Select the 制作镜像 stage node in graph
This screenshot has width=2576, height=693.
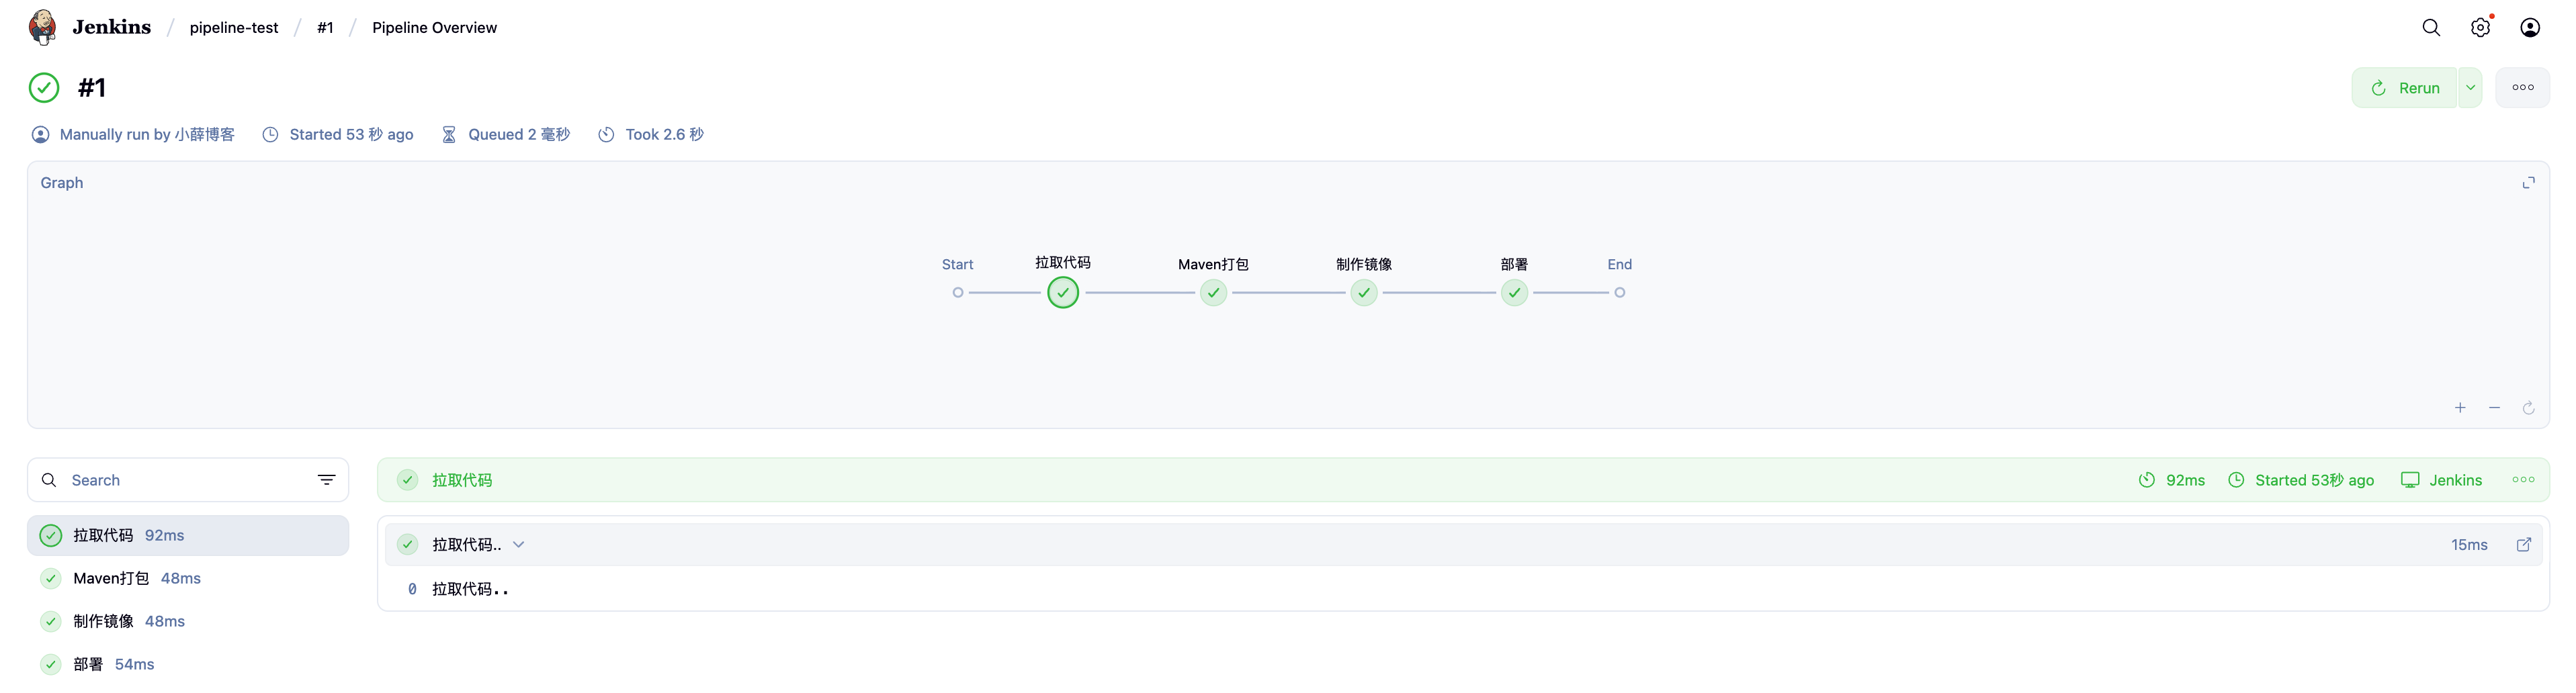1364,293
